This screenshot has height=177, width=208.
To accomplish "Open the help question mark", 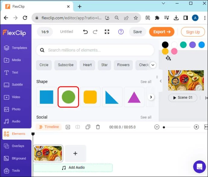I will coord(121,32).
